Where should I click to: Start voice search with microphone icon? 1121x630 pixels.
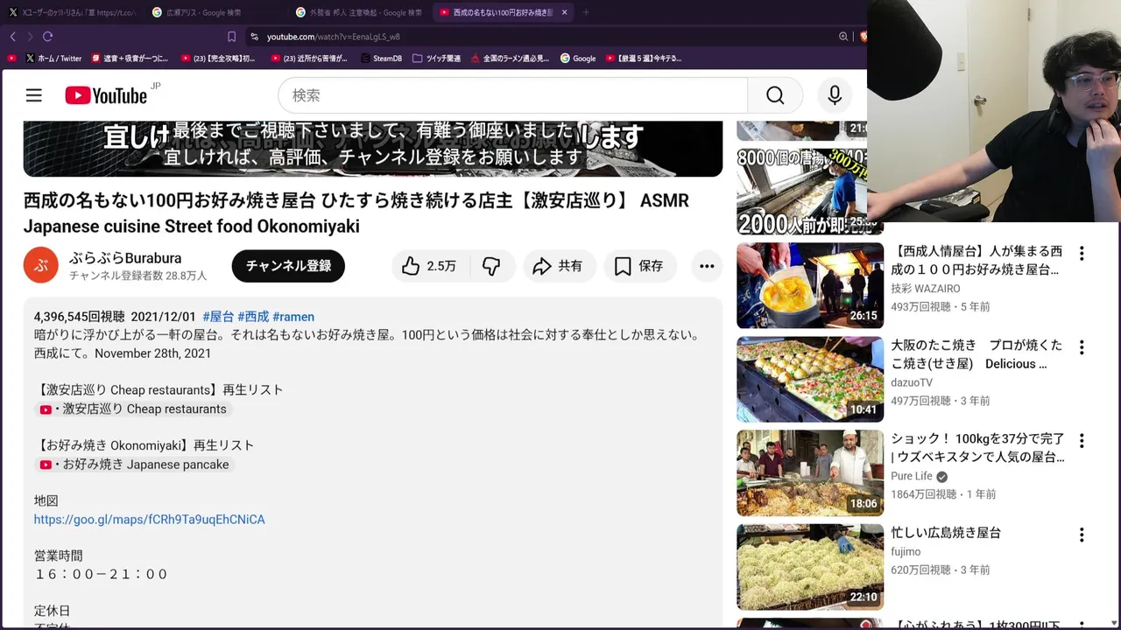click(835, 95)
